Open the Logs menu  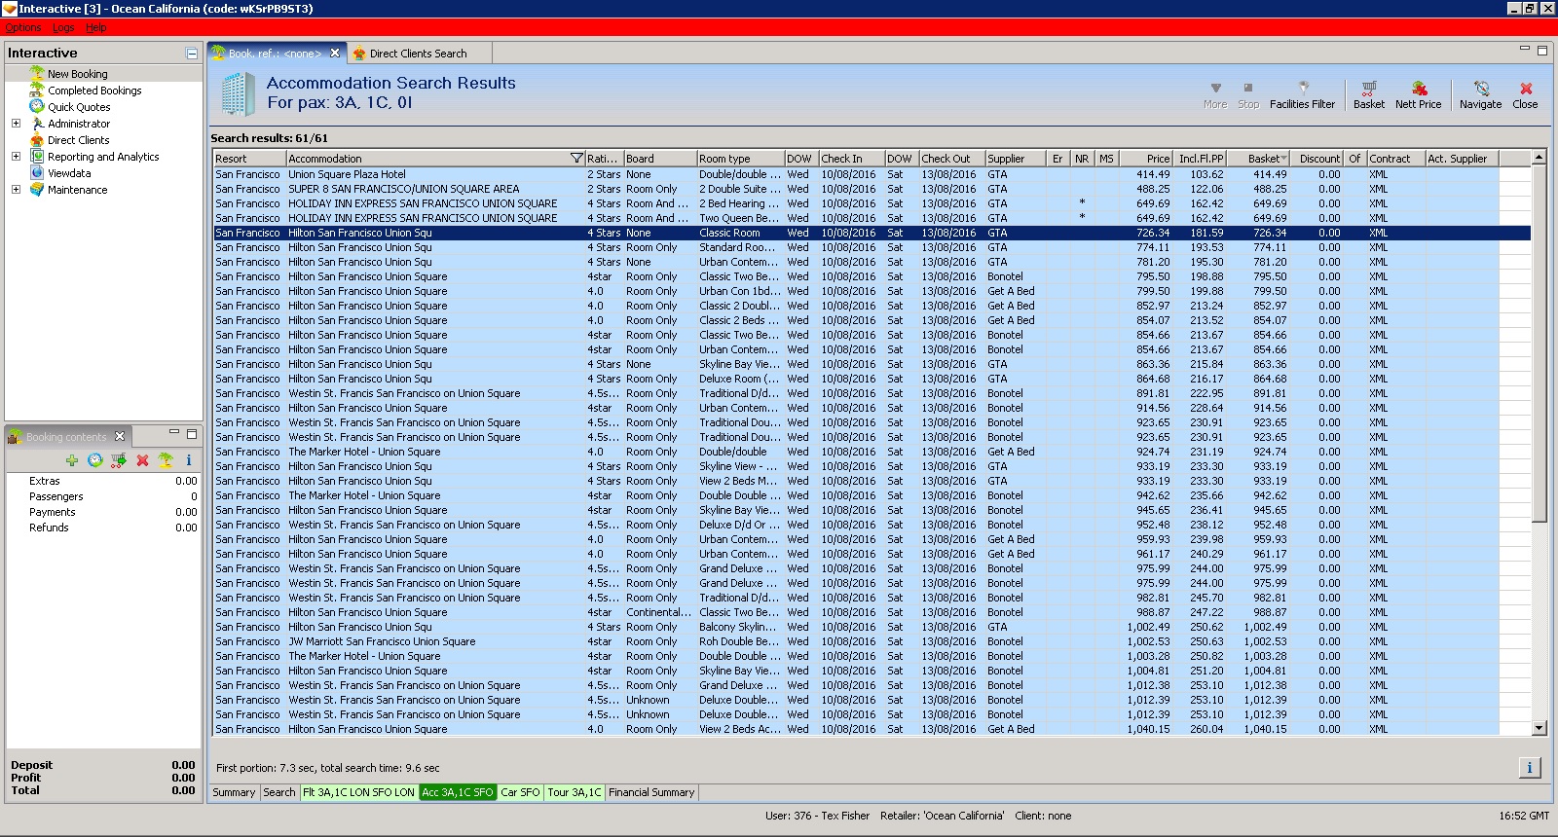63,27
